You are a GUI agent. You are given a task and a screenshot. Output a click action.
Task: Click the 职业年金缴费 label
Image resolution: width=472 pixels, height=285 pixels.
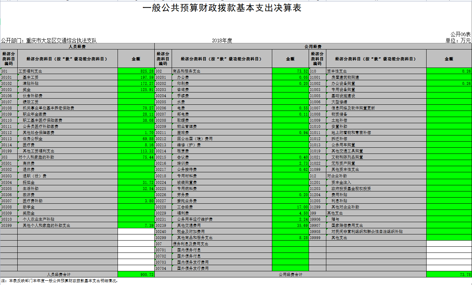pyautogui.click(x=67, y=114)
